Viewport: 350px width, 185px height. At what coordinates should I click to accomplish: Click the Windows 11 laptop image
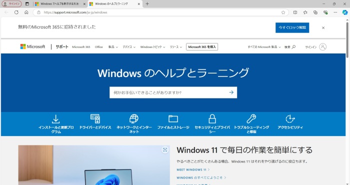pyautogui.click(x=94, y=165)
